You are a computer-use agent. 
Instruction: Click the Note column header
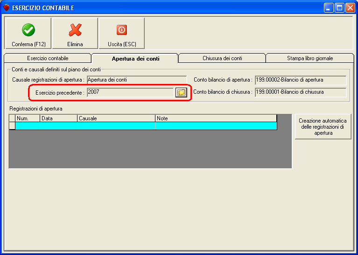coord(216,118)
